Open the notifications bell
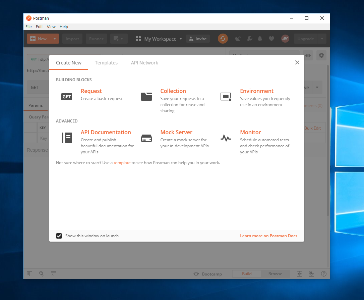The image size is (364, 300). coord(260,39)
